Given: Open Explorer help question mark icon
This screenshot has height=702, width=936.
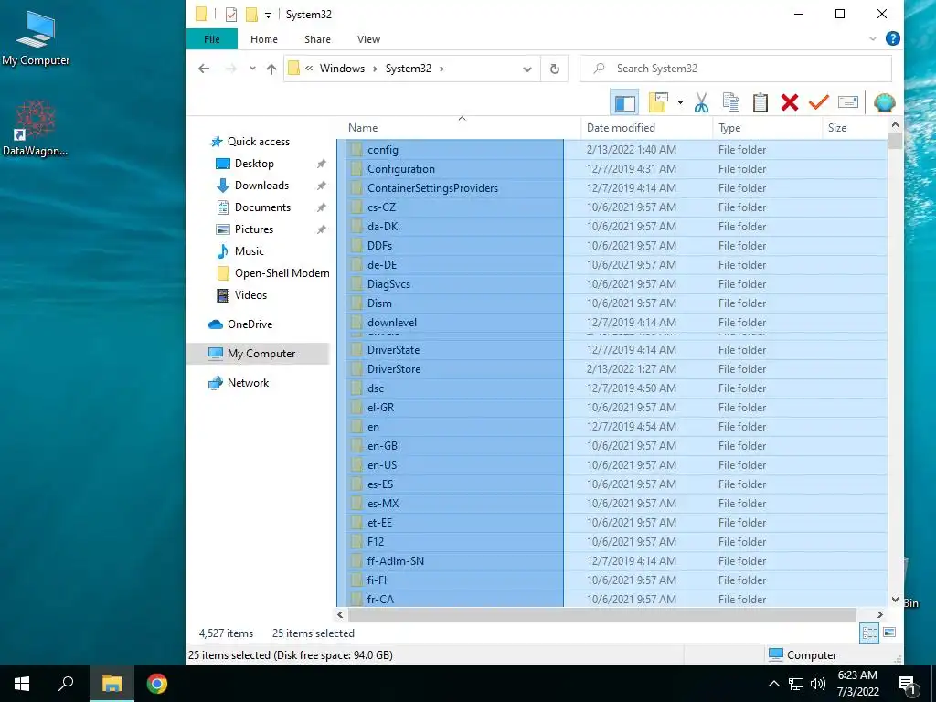Looking at the screenshot, I should point(892,38).
